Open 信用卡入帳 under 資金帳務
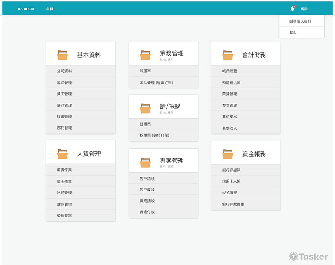335x265 pixels. [231, 181]
